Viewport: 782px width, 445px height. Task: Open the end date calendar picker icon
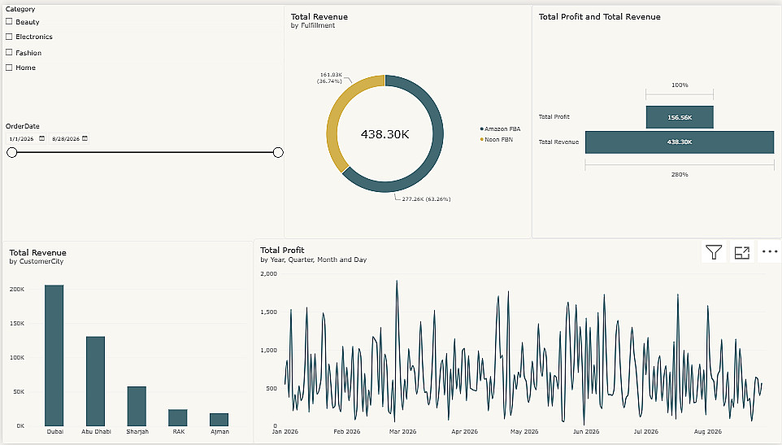pos(85,138)
